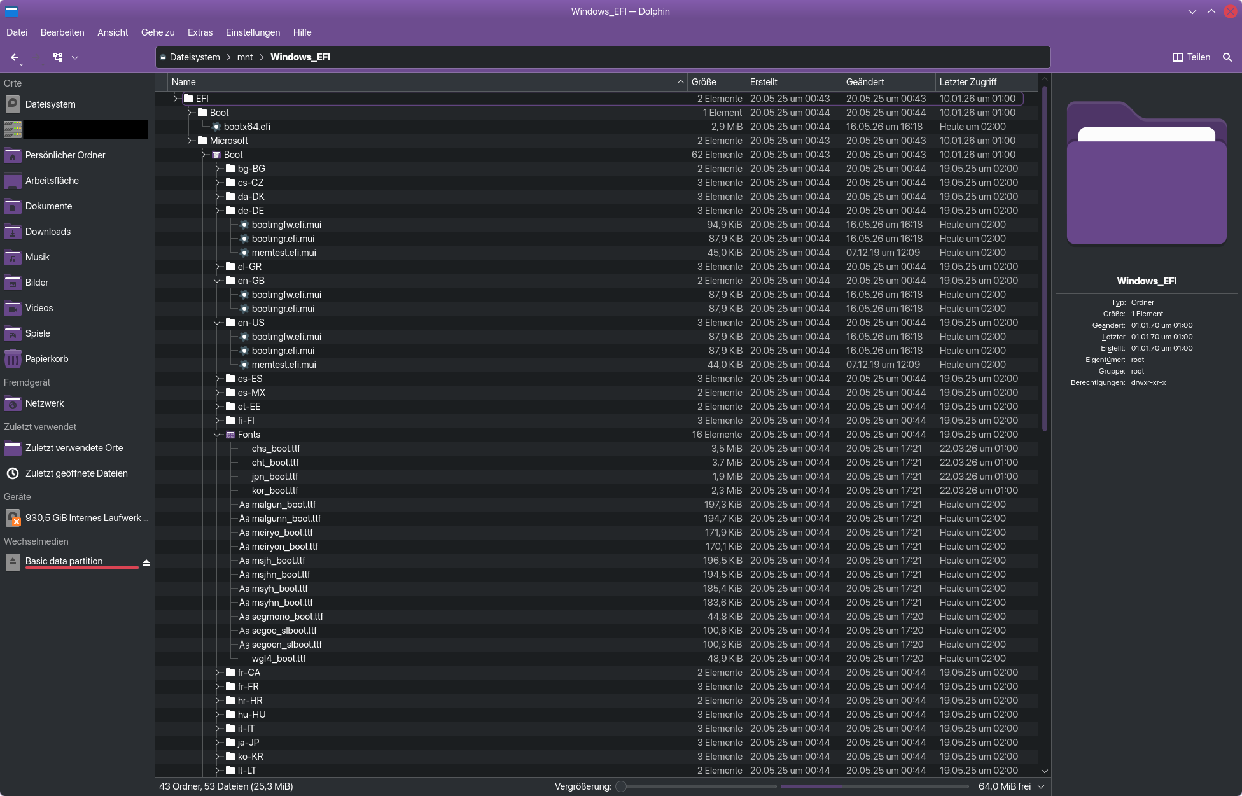Click the vertical scrollbar of the file list

(x=1044, y=258)
